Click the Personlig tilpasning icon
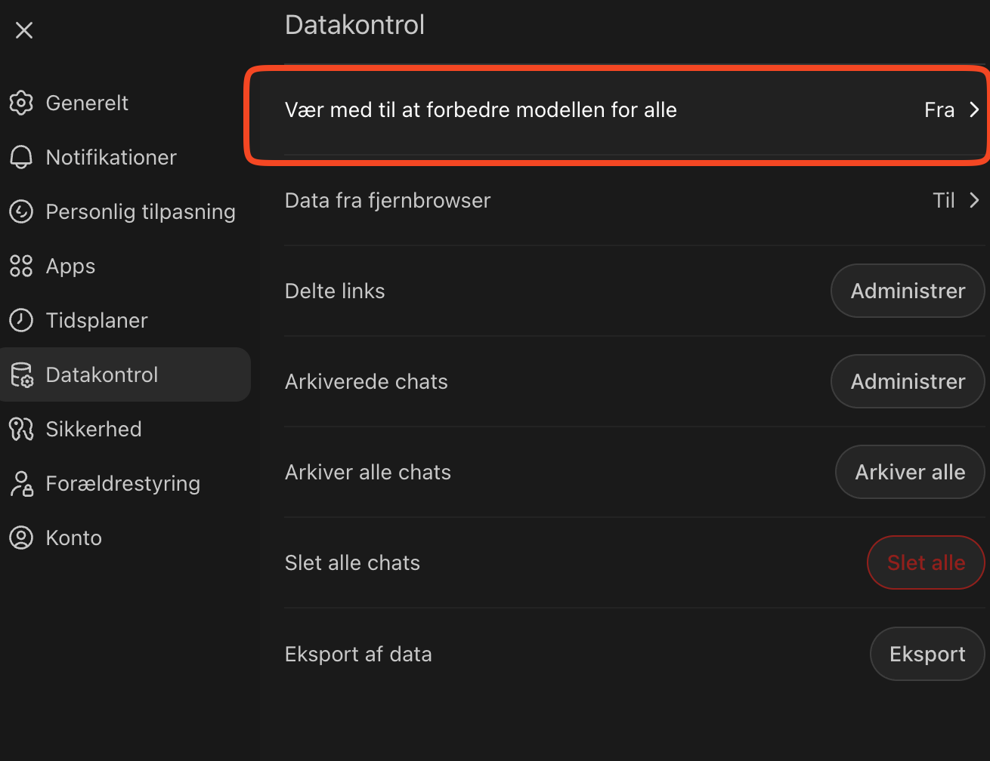 coord(21,211)
